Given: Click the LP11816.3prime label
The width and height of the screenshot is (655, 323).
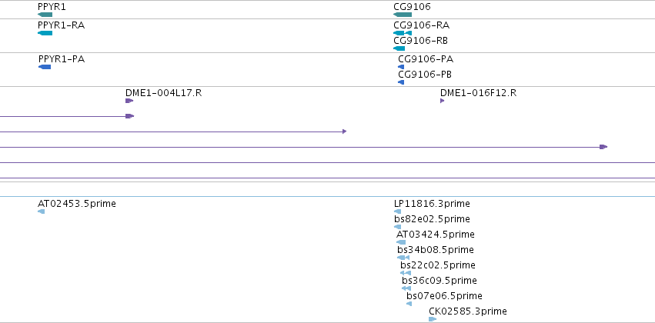Looking at the screenshot, I should coord(433,204).
